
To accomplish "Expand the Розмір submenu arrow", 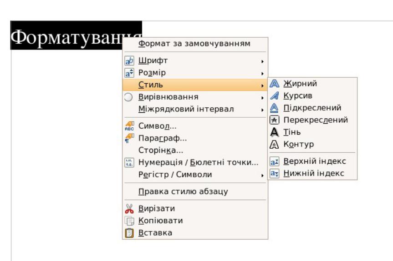I will click(x=262, y=74).
